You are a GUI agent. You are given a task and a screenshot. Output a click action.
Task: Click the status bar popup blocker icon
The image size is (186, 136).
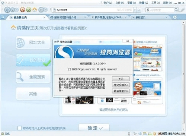pyautogui.click(x=145, y=134)
